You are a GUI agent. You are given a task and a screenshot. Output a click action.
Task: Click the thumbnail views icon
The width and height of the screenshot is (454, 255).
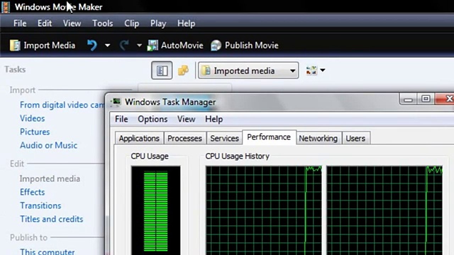click(x=311, y=70)
